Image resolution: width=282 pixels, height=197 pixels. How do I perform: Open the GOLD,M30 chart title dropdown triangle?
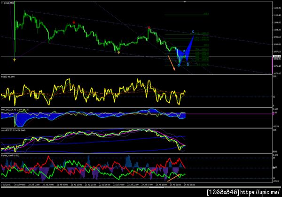pyautogui.click(x=2, y=3)
